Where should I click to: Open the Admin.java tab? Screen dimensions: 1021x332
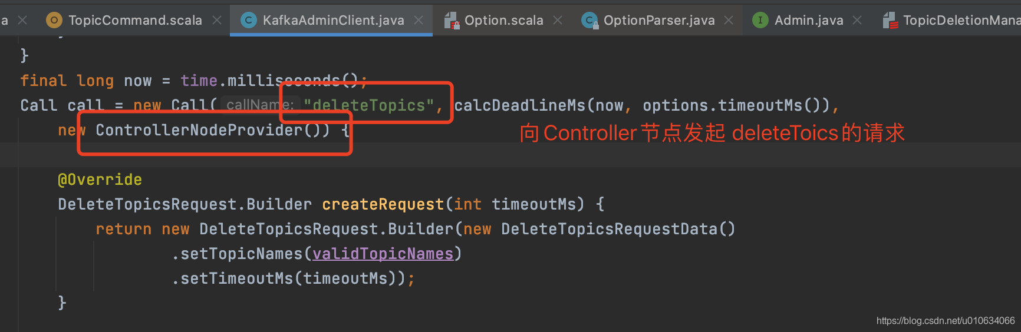809,20
